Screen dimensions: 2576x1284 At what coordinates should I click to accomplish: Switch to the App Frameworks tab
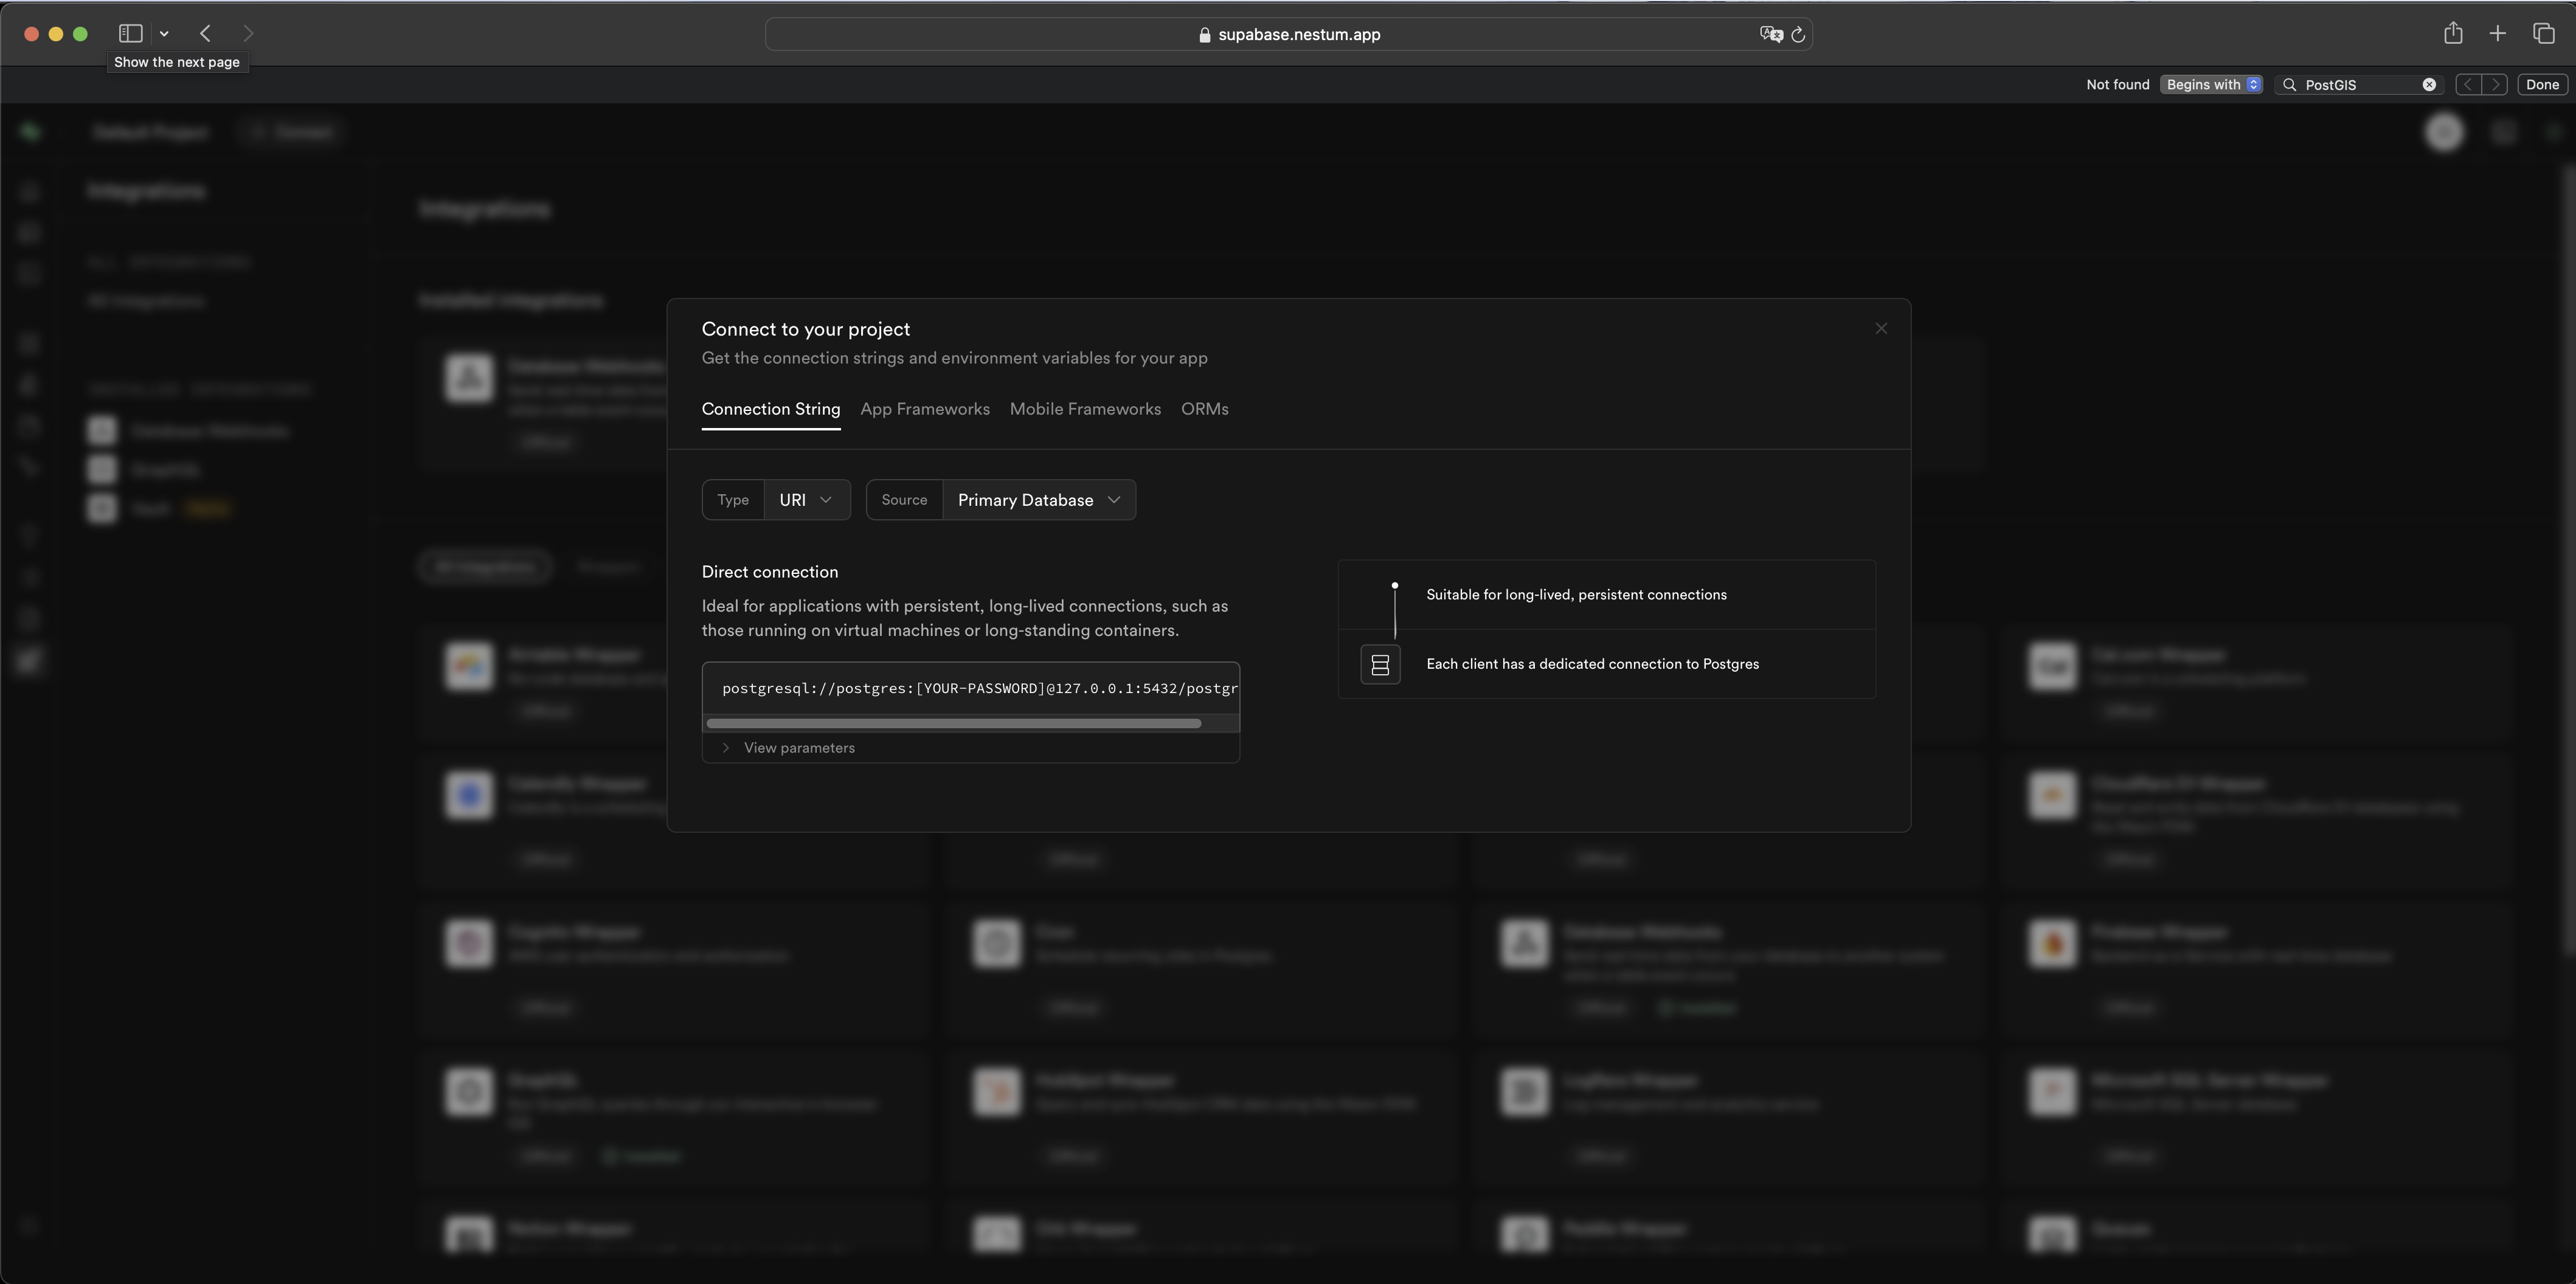tap(924, 409)
